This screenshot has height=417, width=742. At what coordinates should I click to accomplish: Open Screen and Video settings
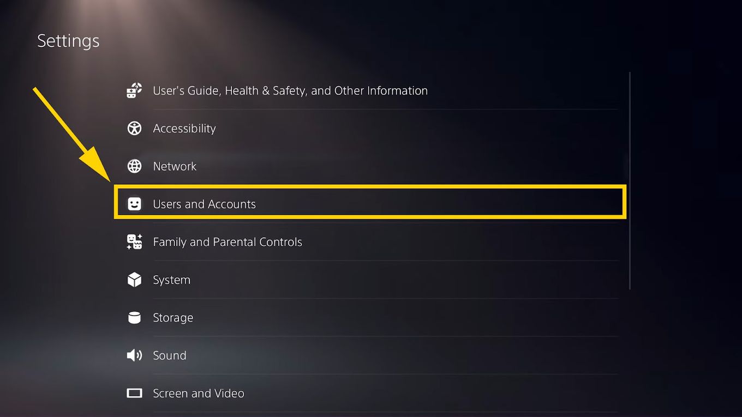click(199, 393)
